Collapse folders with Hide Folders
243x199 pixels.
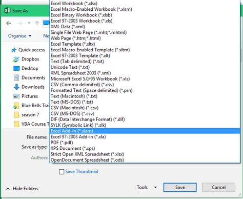click(x=22, y=189)
